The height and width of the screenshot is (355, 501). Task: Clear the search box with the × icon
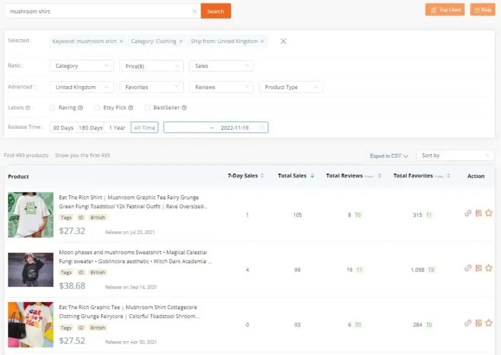click(194, 11)
